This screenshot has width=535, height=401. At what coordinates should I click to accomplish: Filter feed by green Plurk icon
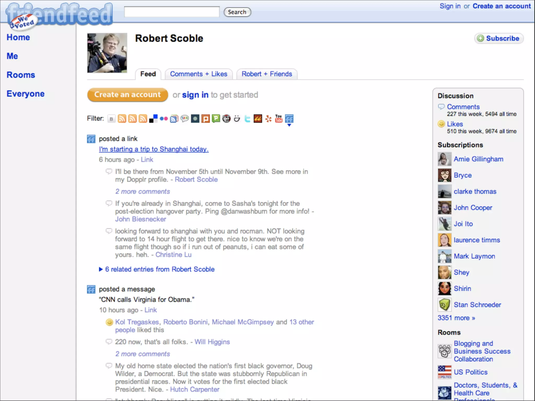click(216, 119)
